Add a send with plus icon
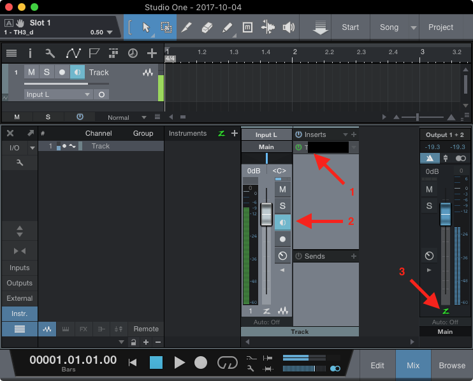 point(354,256)
